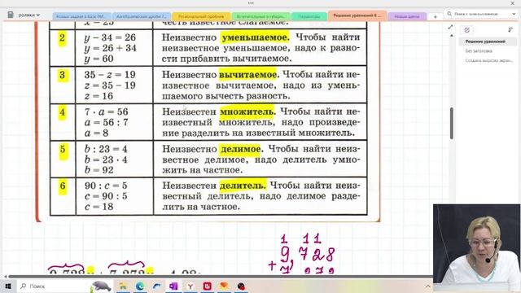Viewport: 521px width, 293px height.
Task: Open the Алгебраические дроби section tab
Action: pyautogui.click(x=141, y=16)
